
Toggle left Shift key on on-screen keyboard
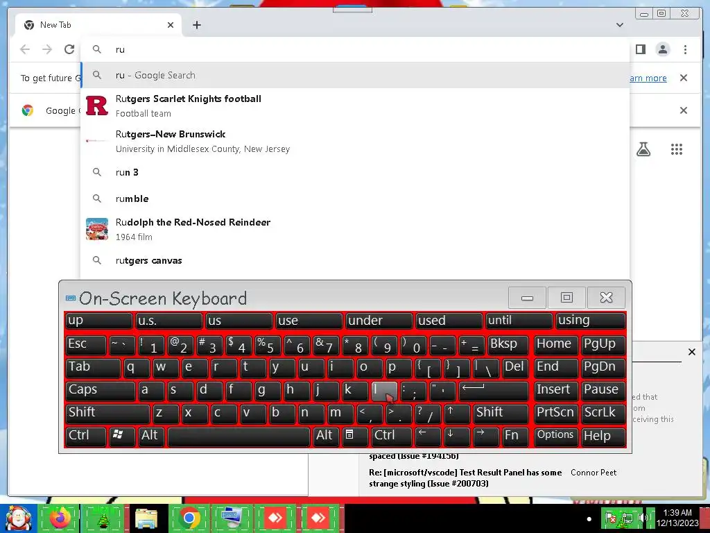pyautogui.click(x=107, y=413)
